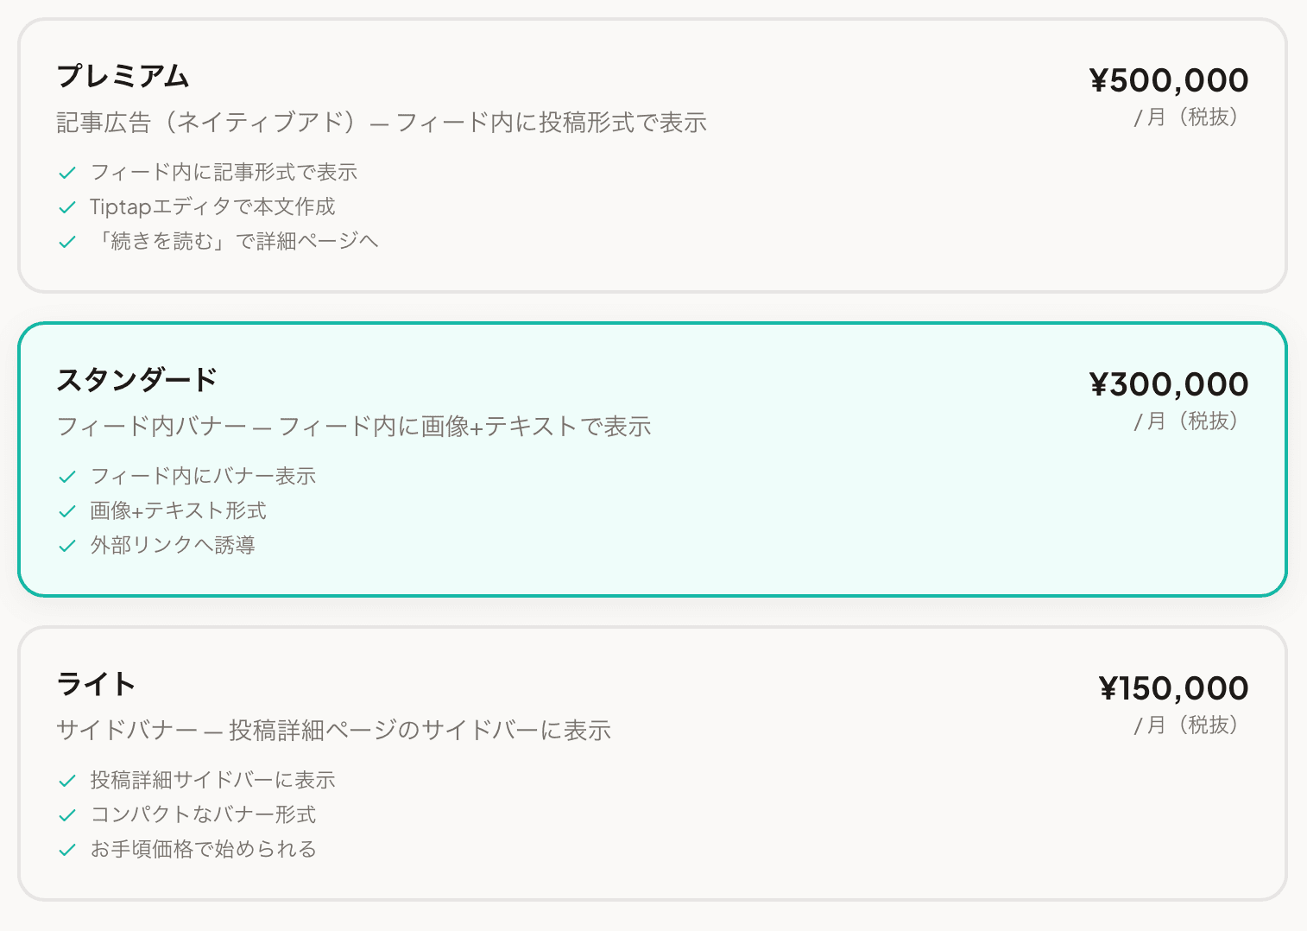
Task: Click the checkmark beside 投稿詳細サイドバーに表示
Action: (67, 782)
